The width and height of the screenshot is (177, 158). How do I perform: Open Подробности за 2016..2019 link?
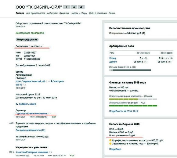tap(124, 111)
